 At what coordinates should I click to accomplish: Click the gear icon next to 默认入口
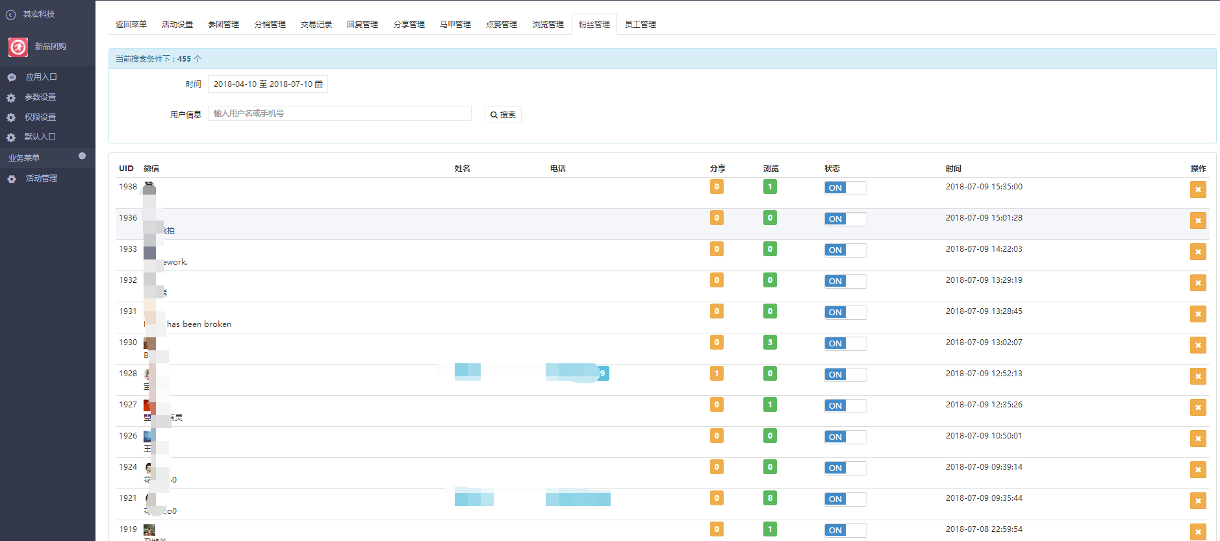point(11,138)
